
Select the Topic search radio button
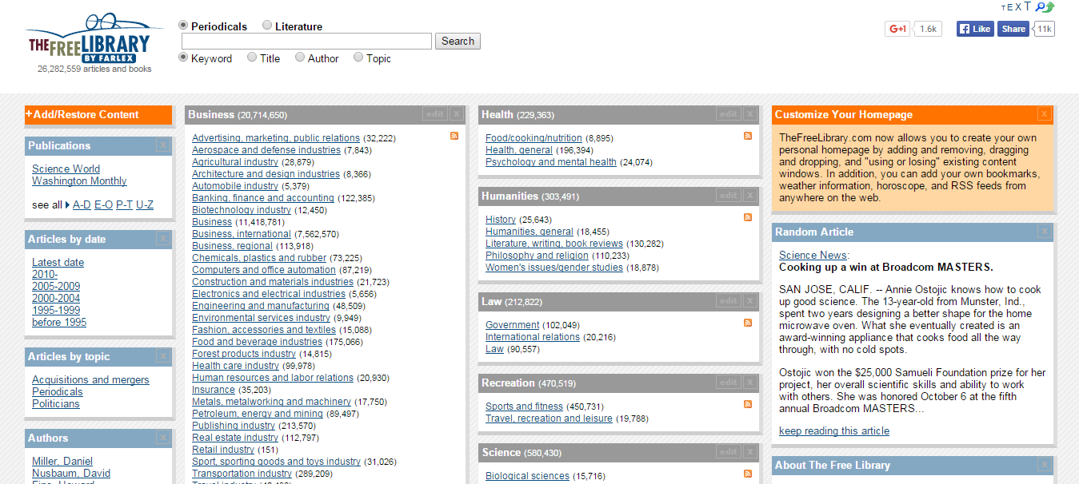tap(358, 58)
